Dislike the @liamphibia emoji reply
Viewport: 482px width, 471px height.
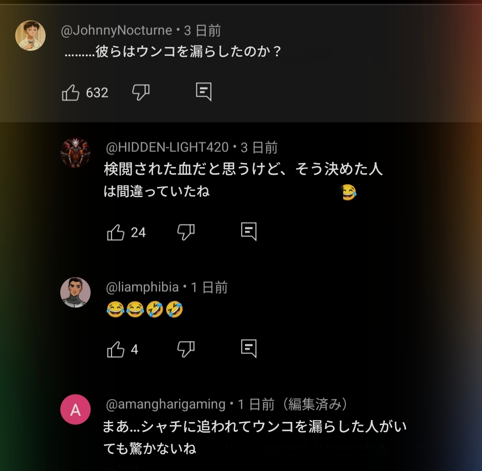(x=186, y=349)
